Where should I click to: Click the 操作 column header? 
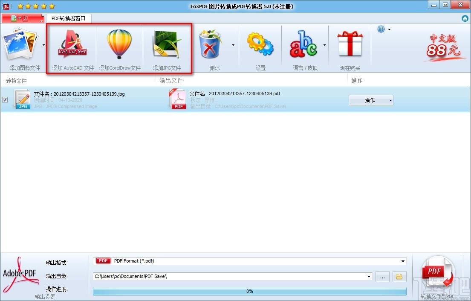(x=357, y=80)
